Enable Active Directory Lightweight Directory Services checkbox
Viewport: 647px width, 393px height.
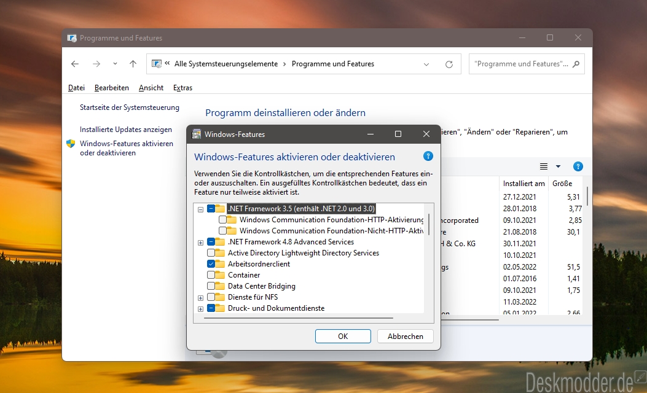coord(211,253)
